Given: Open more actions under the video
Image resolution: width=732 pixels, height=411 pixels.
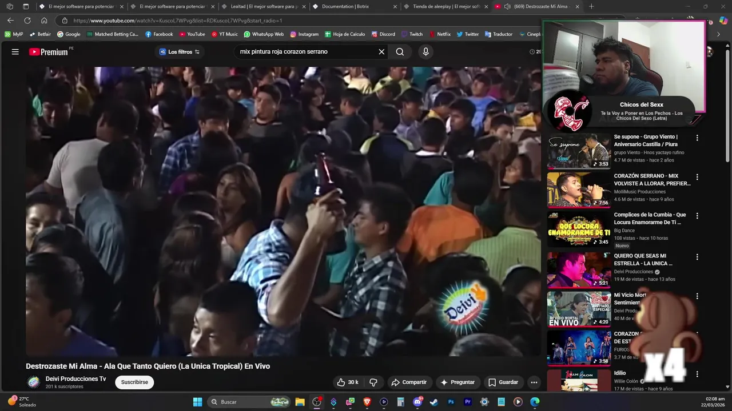Looking at the screenshot, I should pyautogui.click(x=534, y=382).
